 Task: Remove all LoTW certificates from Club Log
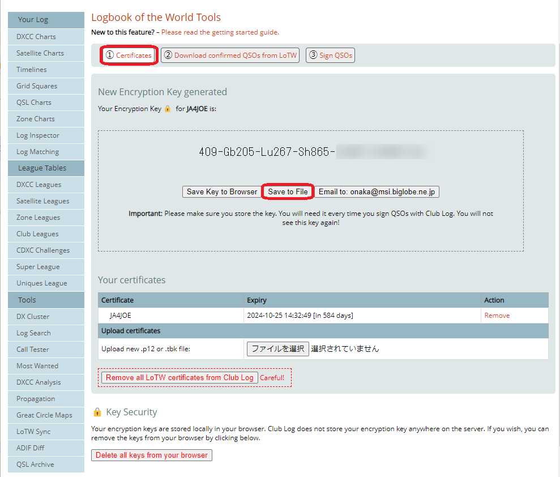point(179,377)
